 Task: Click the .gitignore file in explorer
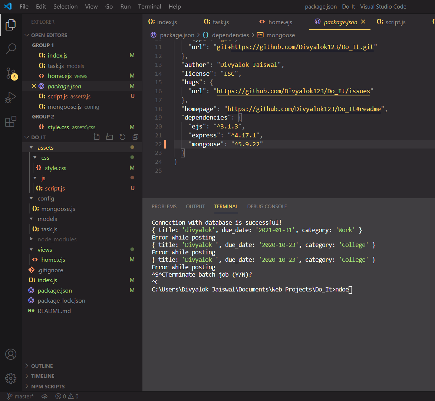50,270
